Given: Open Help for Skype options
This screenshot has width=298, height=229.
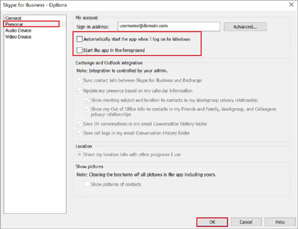Looking at the screenshot, I should (x=280, y=222).
